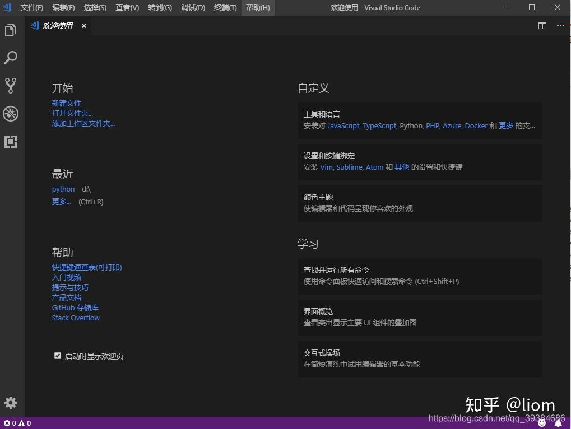Image resolution: width=571 pixels, height=429 pixels.
Task: Uncheck 启动时显示欢迎页 checkbox
Action: pos(58,356)
